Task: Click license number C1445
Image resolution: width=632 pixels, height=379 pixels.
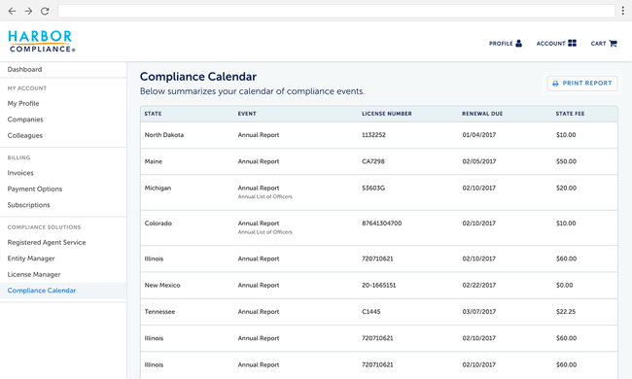Action: (x=371, y=312)
